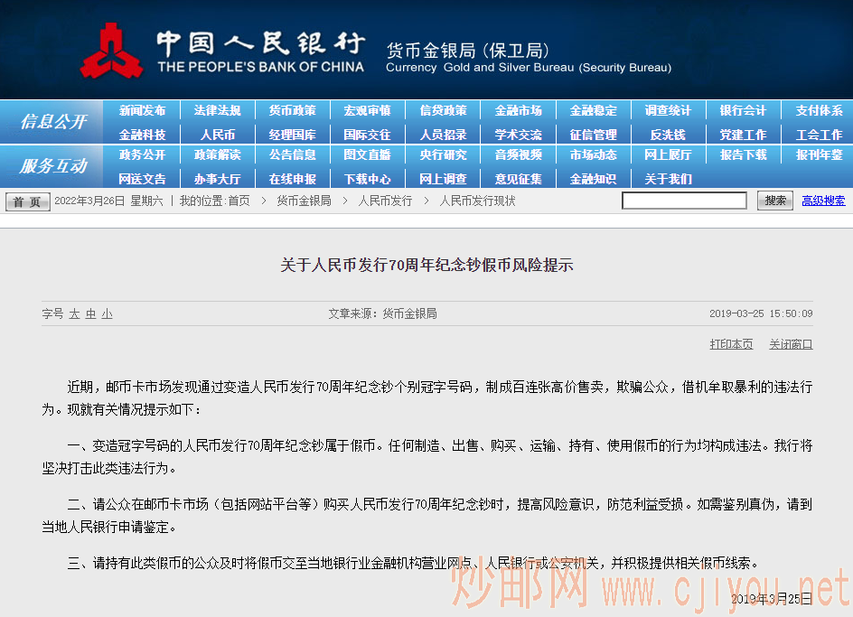
Task: Open 调查统计 page
Action: [x=668, y=110]
